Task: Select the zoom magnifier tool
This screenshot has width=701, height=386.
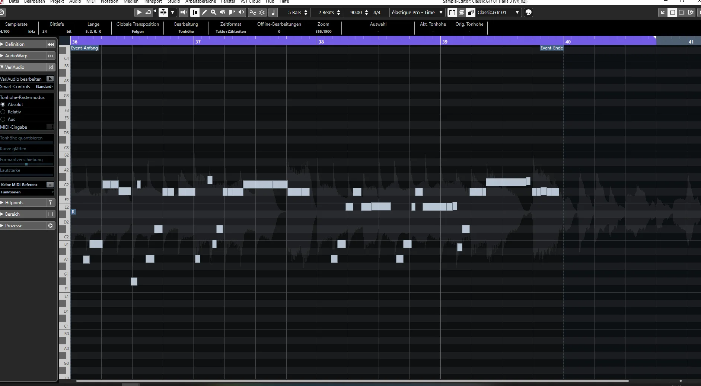Action: pos(213,12)
